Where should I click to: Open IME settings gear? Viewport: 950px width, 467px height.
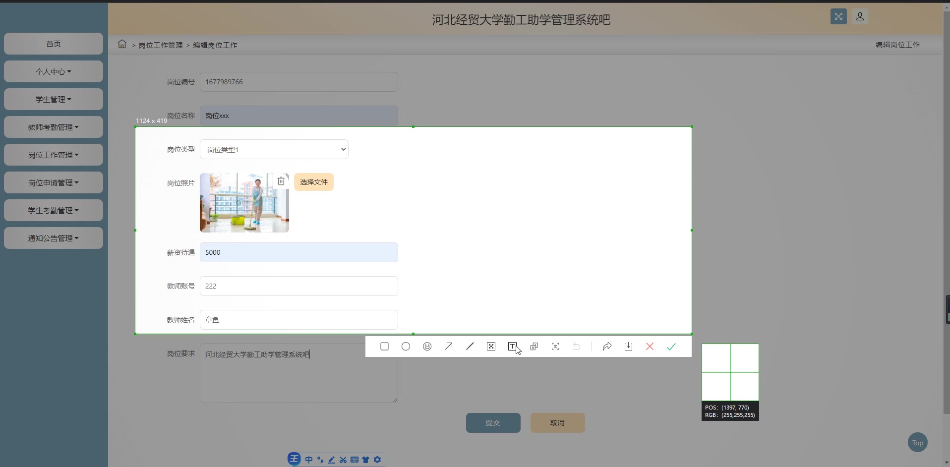[377, 460]
